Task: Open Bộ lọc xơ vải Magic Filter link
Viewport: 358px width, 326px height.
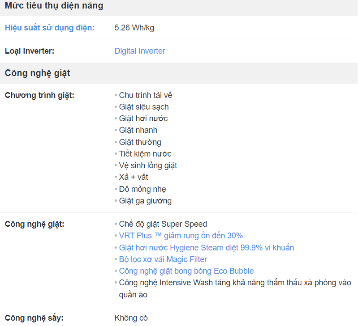Action: [x=163, y=259]
